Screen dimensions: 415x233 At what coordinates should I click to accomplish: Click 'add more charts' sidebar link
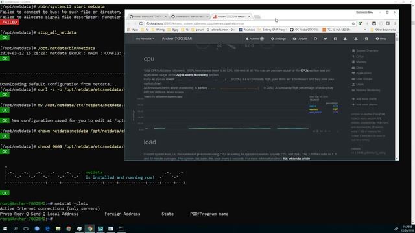(364, 99)
